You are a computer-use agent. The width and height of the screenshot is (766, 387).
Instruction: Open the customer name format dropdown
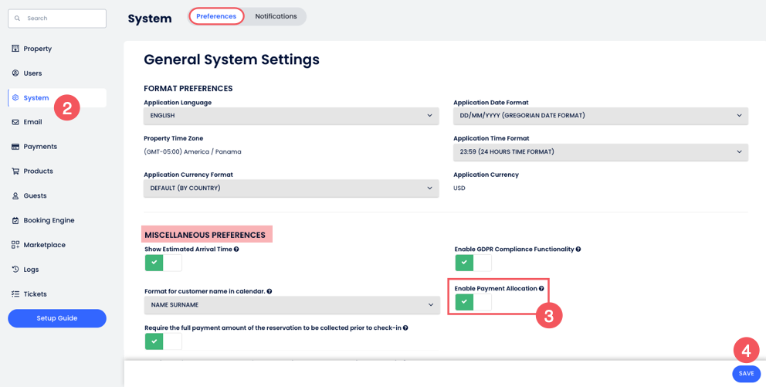point(291,305)
